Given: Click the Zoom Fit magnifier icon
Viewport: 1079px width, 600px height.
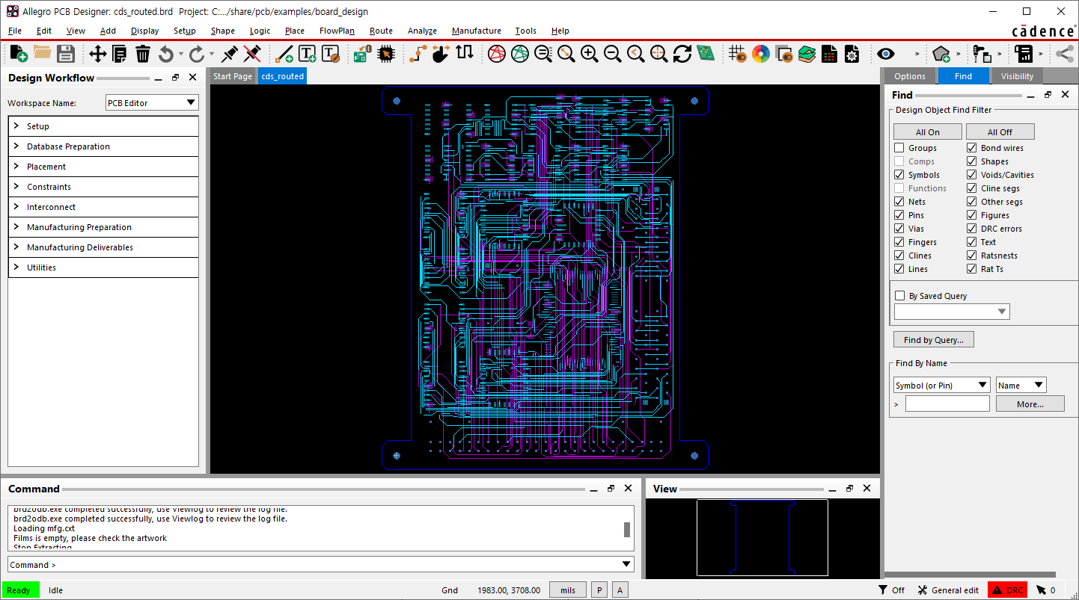Looking at the screenshot, I should pos(566,54).
